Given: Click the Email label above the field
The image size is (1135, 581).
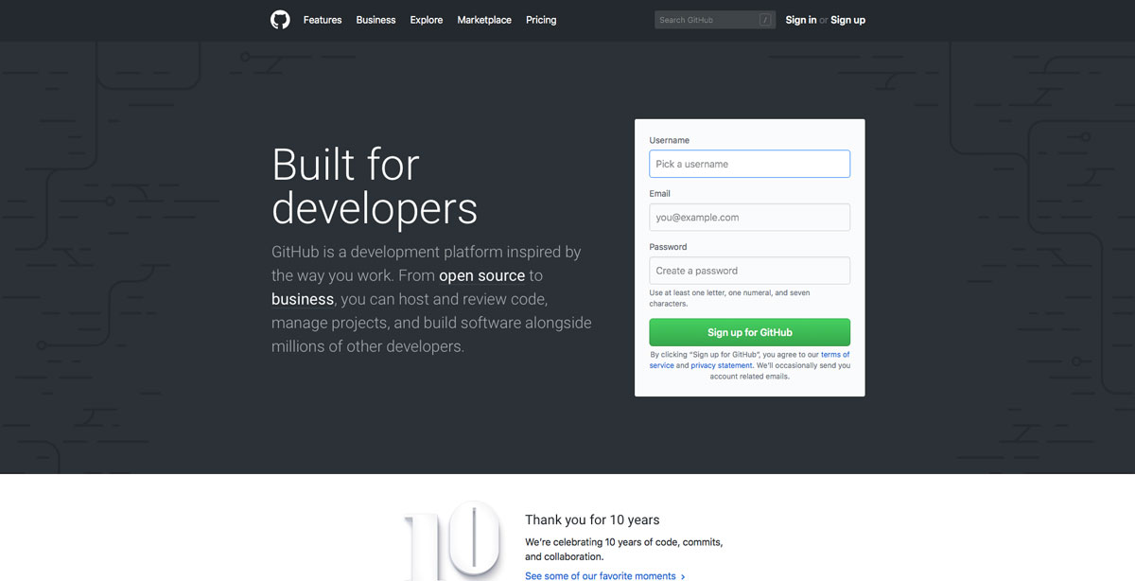Looking at the screenshot, I should [x=659, y=193].
